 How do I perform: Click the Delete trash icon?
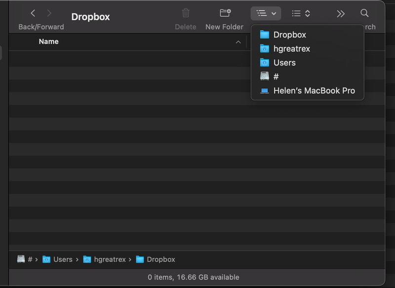(186, 13)
